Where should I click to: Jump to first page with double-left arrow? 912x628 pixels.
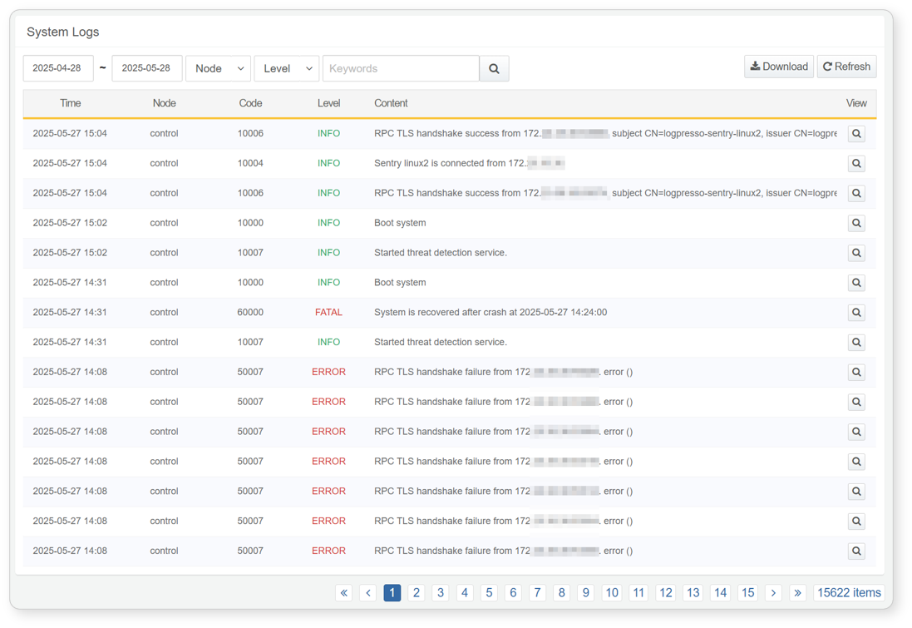point(343,592)
